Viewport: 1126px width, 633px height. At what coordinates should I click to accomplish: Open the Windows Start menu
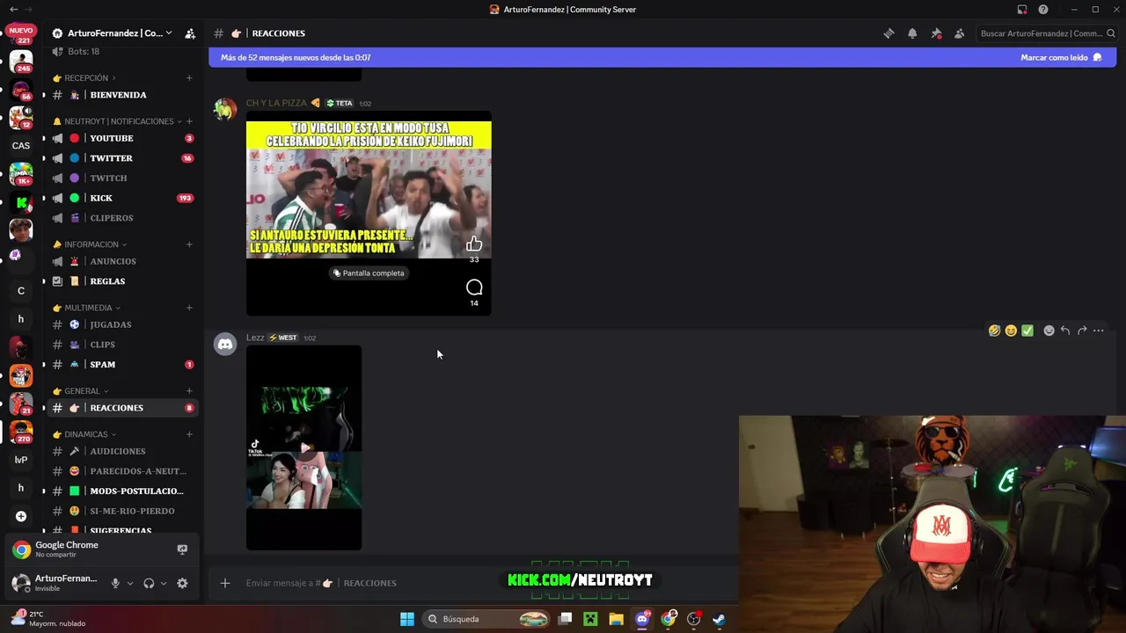coord(407,619)
